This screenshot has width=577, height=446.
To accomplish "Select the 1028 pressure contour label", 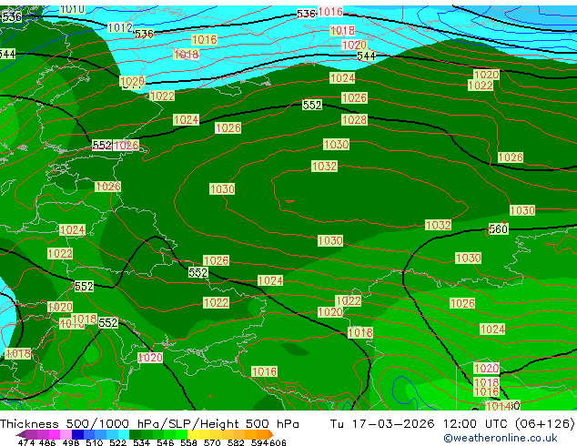I will click(354, 119).
